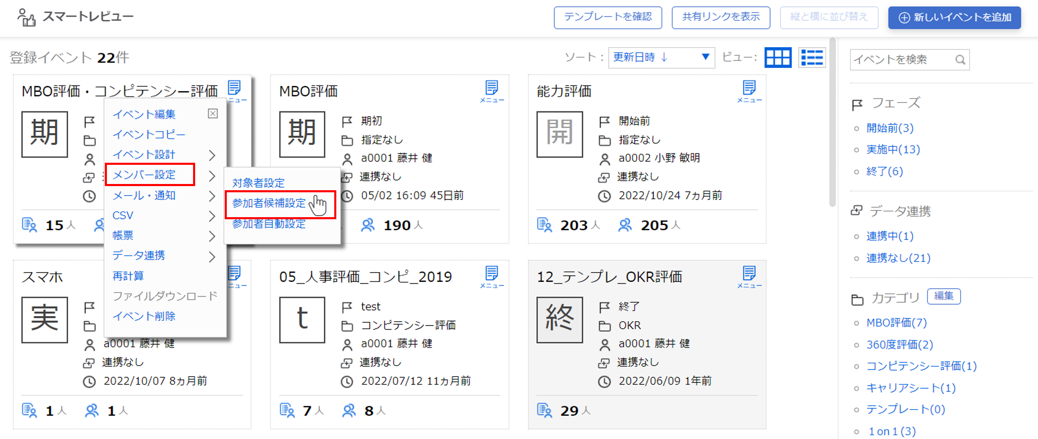Expand イベント設計 submenu arrow
The image size is (1038, 439).
click(x=212, y=155)
